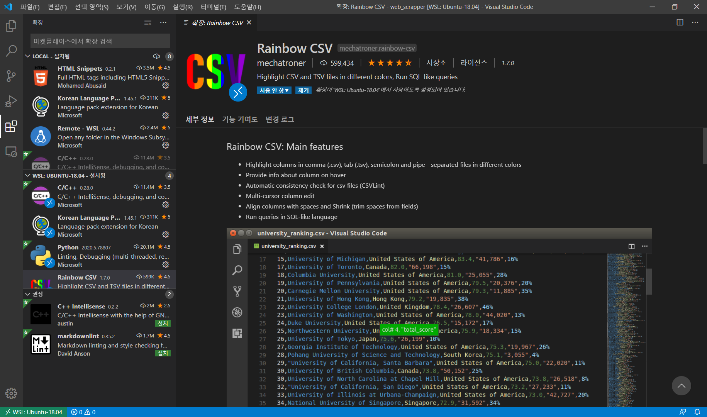Open Remote Explorer in activity bar
Viewport: 707px width, 417px height.
pyautogui.click(x=11, y=152)
